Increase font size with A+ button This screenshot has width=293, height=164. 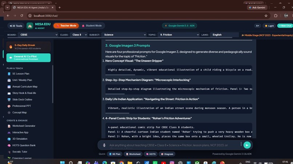point(257,26)
